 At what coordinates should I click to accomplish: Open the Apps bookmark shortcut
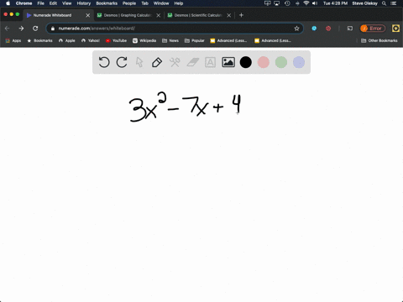click(x=13, y=40)
